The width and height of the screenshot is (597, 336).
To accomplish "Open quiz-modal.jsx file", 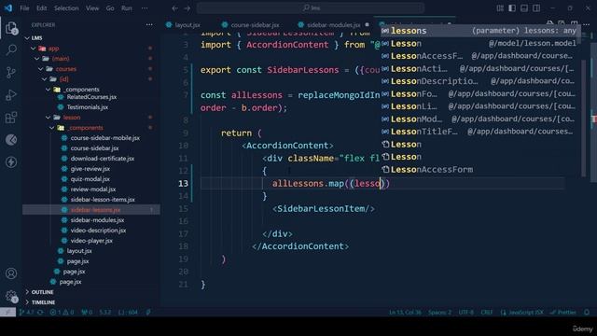I will click(x=90, y=179).
